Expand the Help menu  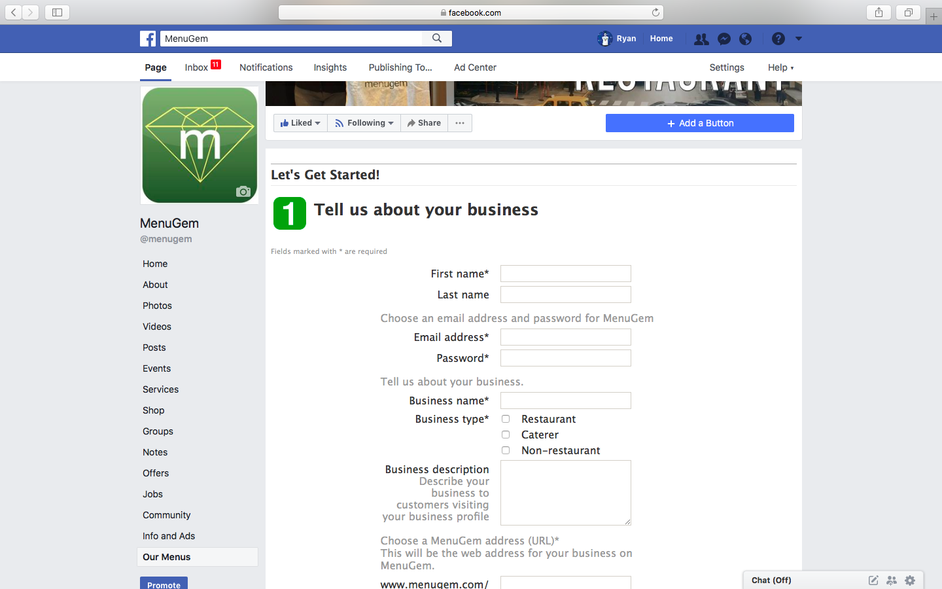click(x=780, y=67)
